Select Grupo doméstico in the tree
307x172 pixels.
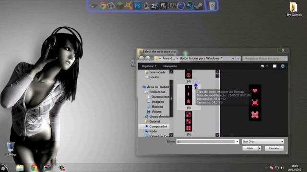point(157,117)
